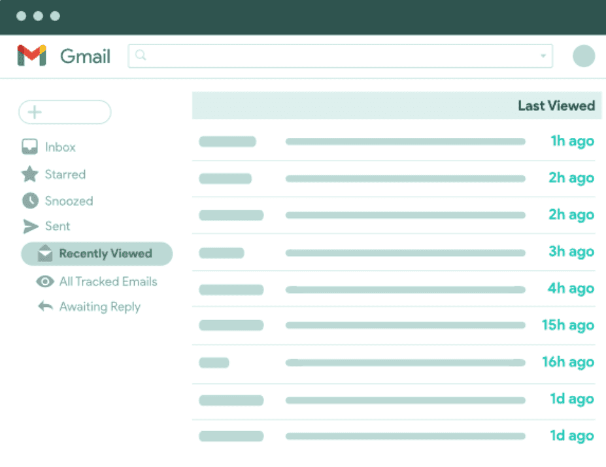Click the Awaiting Reply arrow icon

(x=44, y=306)
